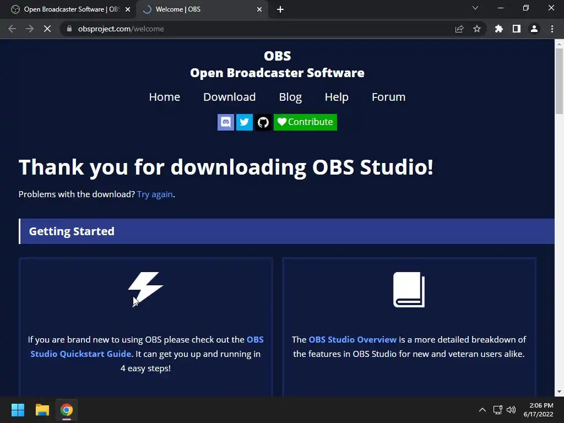Open the OBS Discord server icon

[x=225, y=122]
